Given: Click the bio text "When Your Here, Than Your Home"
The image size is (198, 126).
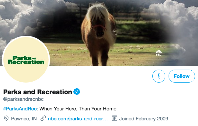Looking at the screenshot, I should [78, 109].
